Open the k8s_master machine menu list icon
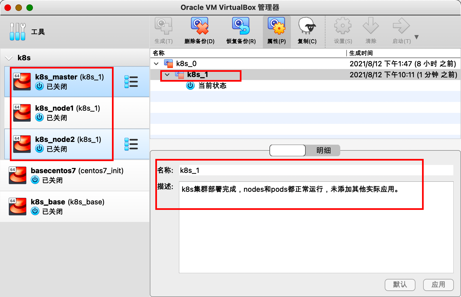Image resolution: width=461 pixels, height=297 pixels. point(131,82)
